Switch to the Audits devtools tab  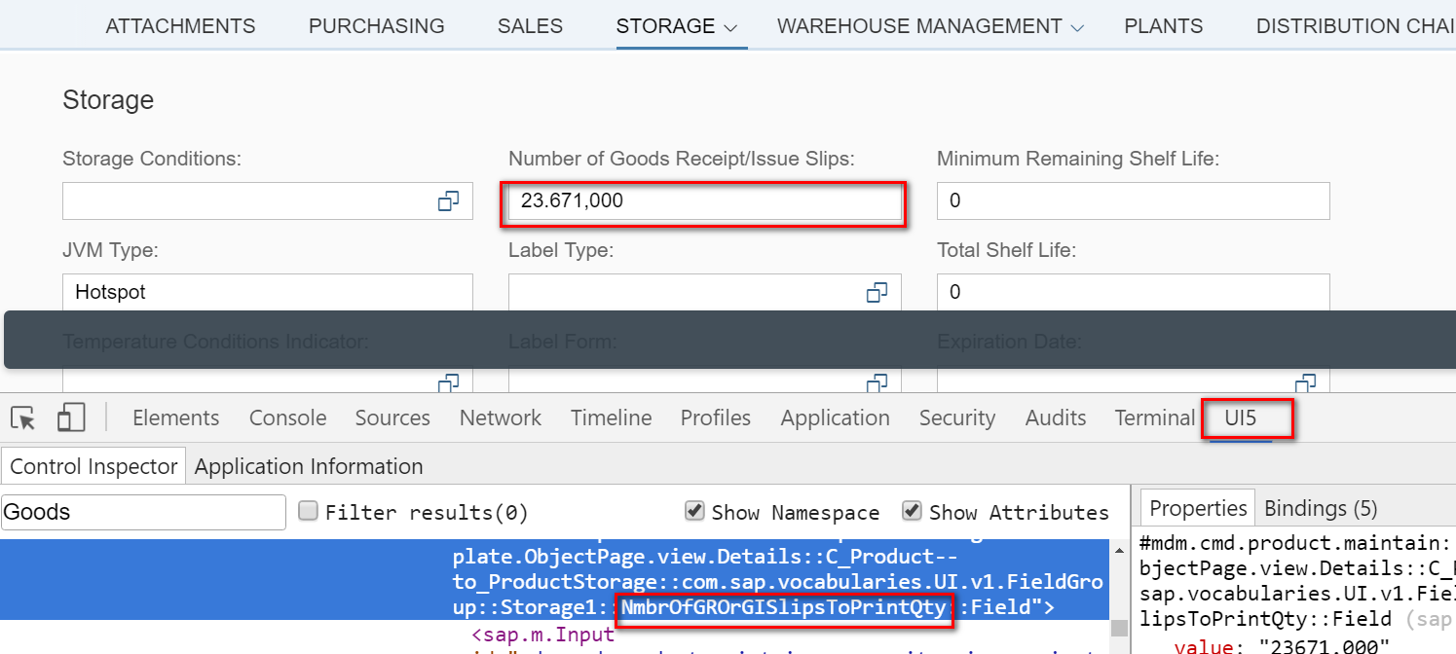coord(1056,418)
